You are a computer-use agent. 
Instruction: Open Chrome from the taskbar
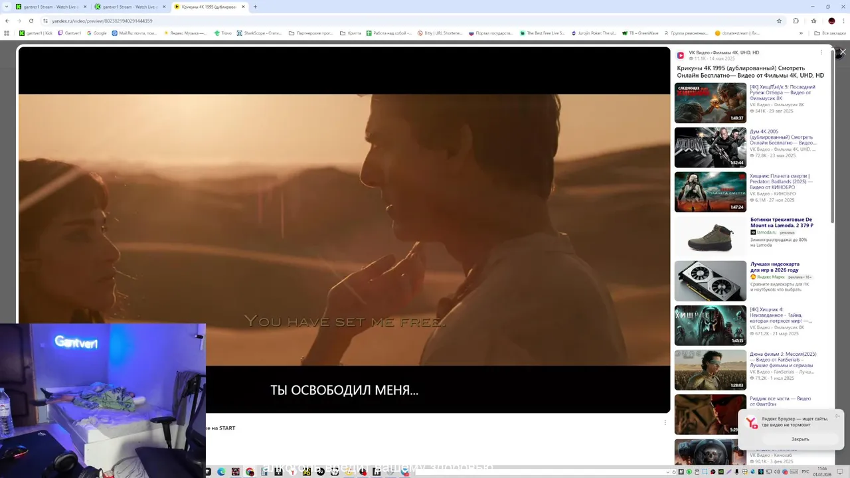coord(250,472)
